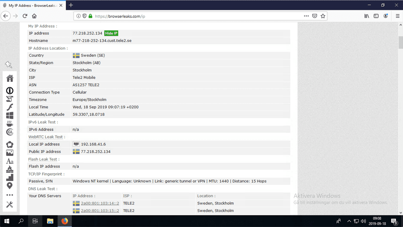Click local IP address 192.168.41.6

tap(93, 144)
